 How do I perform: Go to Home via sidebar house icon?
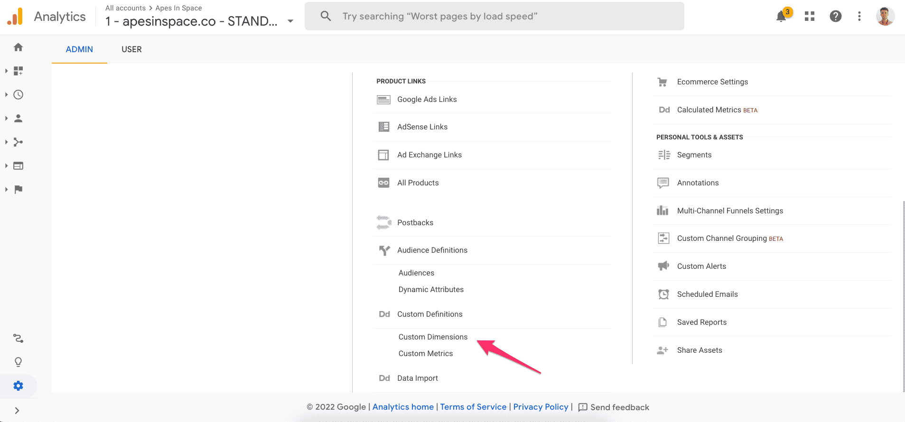pos(18,47)
